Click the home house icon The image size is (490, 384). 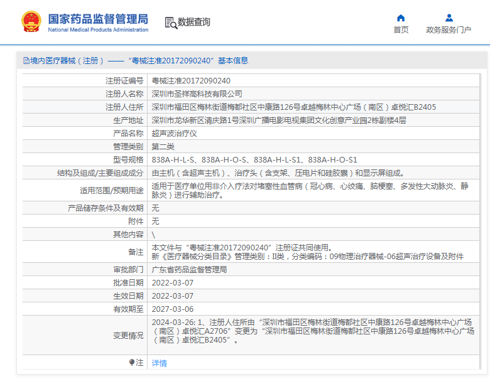tap(401, 18)
